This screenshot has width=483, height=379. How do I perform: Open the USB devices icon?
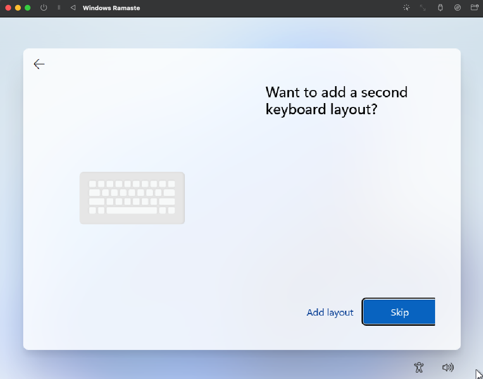pos(440,8)
